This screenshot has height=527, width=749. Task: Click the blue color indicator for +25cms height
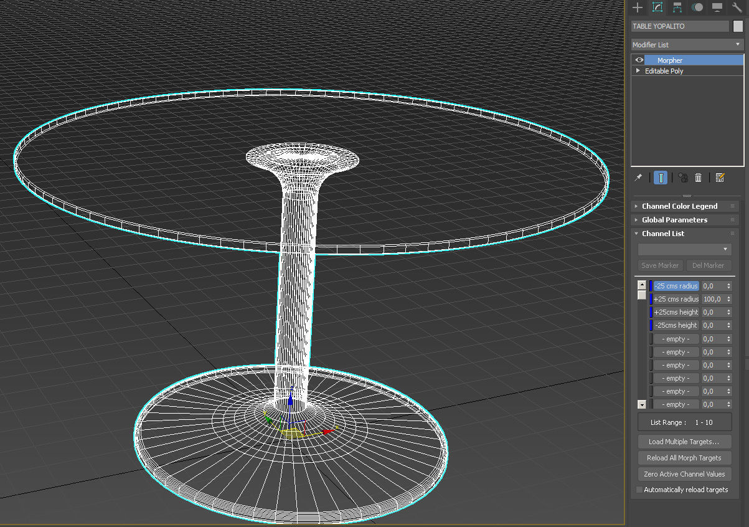coord(651,312)
